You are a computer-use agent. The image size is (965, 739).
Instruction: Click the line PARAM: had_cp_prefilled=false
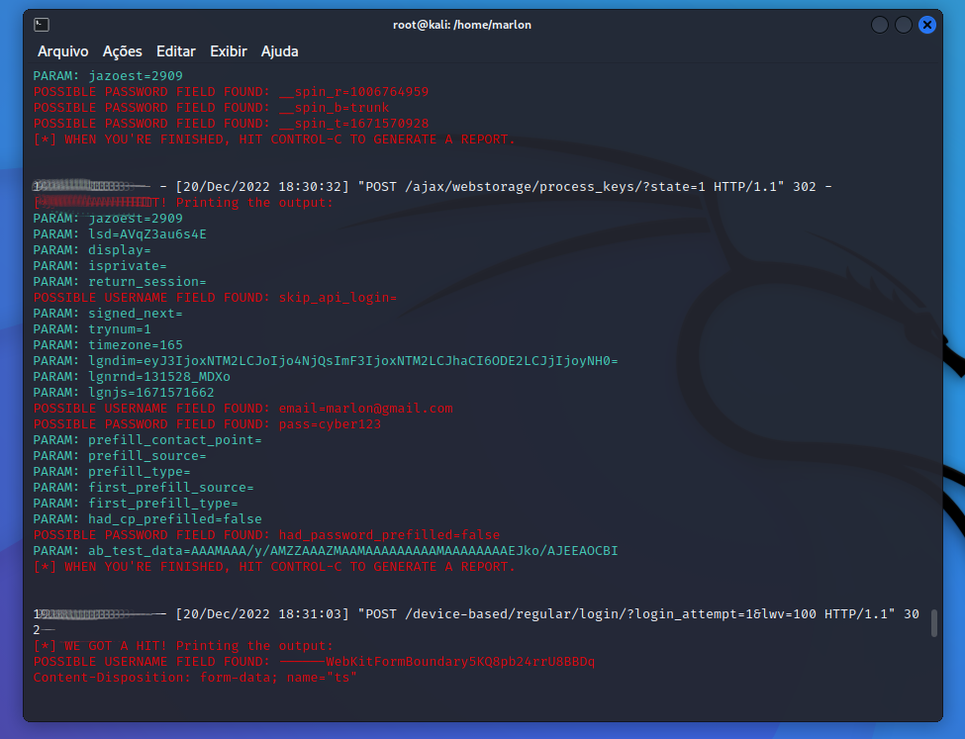(147, 519)
